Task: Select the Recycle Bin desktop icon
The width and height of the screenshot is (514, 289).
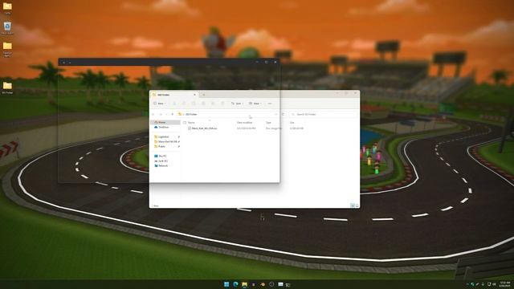Action: pyautogui.click(x=7, y=28)
